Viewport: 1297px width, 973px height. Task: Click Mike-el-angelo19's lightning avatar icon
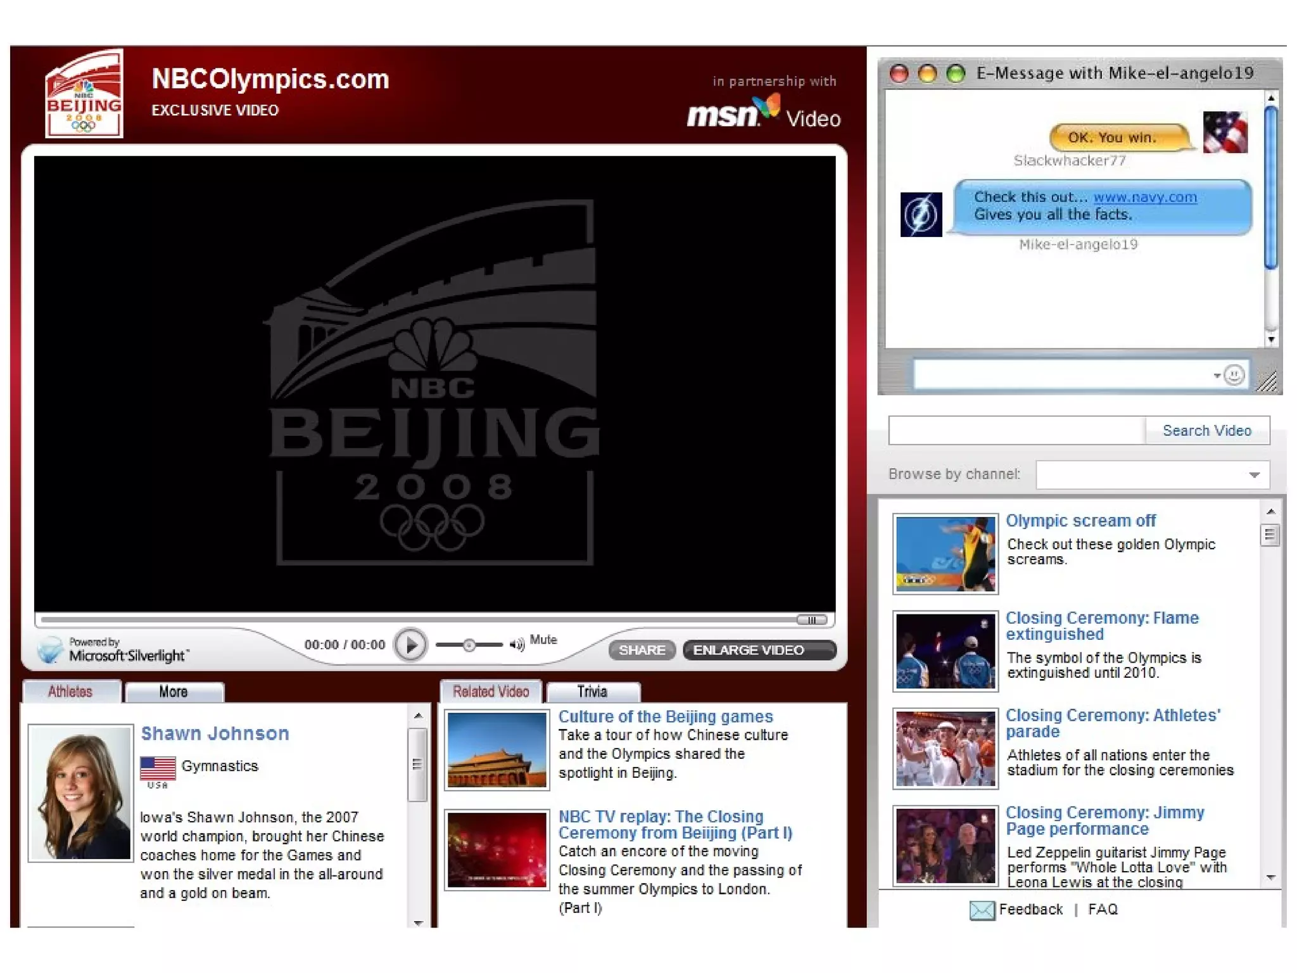[x=921, y=214]
